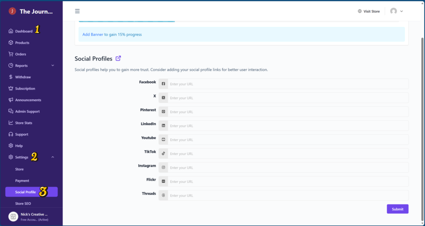Click the Admin Support chat icon

pyautogui.click(x=11, y=111)
